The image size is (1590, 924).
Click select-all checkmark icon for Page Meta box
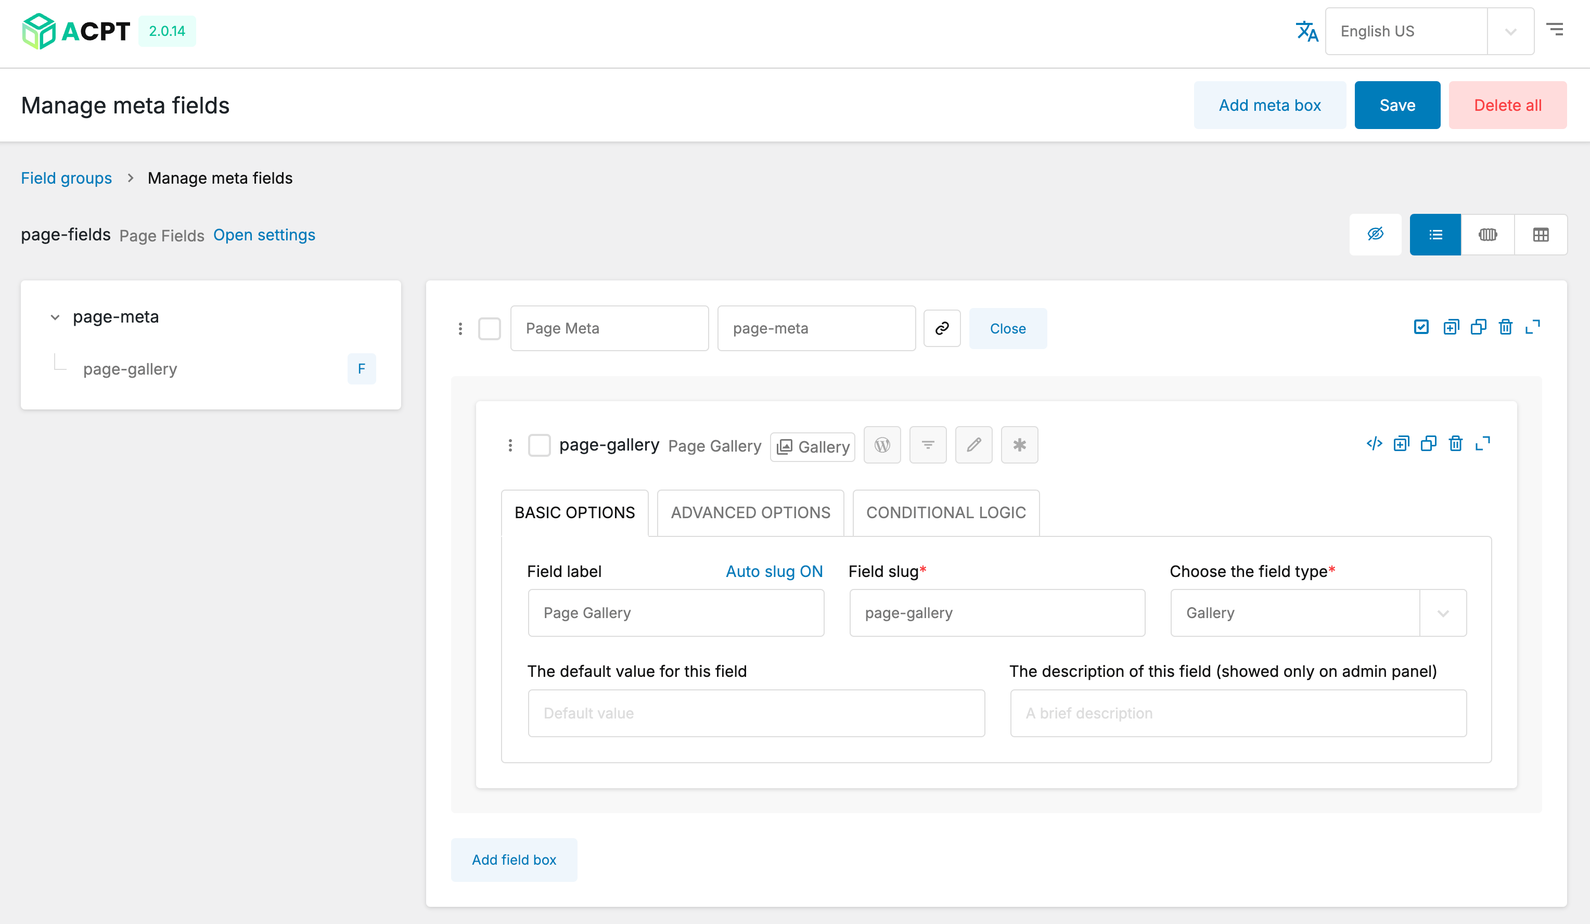tap(1421, 327)
